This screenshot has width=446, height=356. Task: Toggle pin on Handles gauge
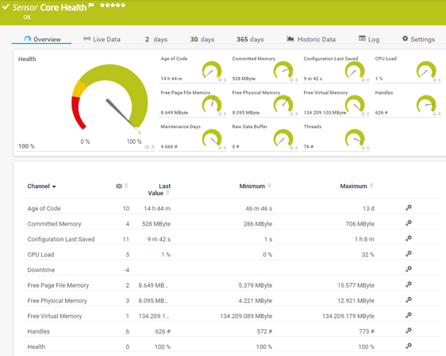click(x=439, y=114)
